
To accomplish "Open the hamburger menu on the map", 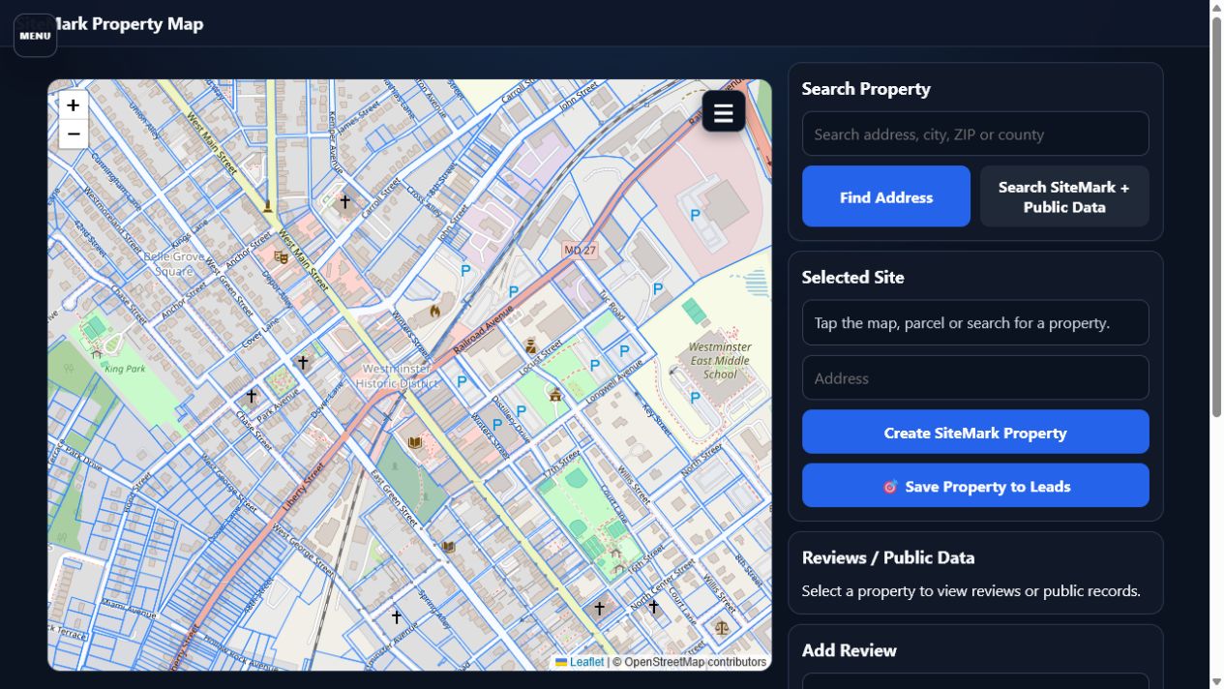I will (724, 112).
